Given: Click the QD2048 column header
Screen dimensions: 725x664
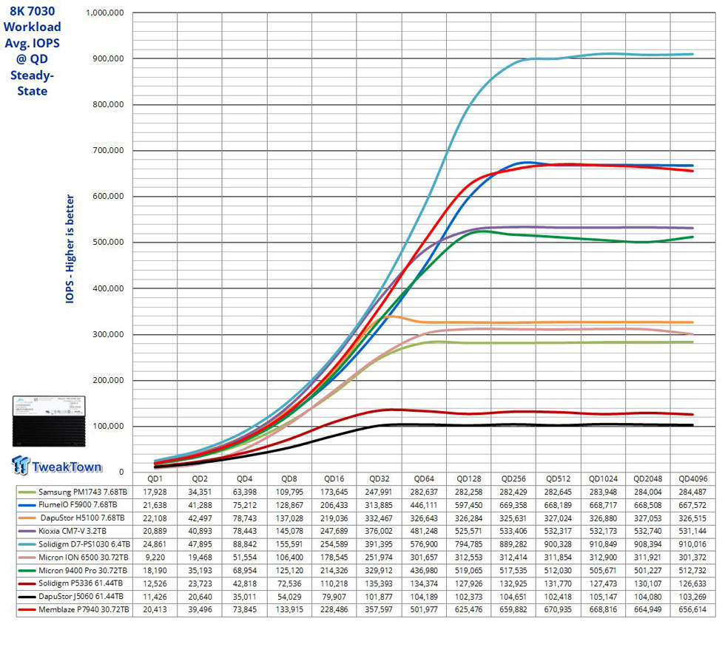Looking at the screenshot, I should pyautogui.click(x=648, y=479).
